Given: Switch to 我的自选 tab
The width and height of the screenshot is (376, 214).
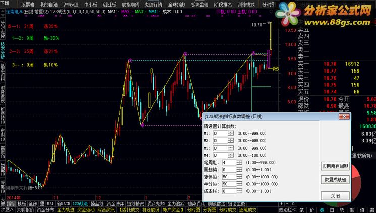Looking at the screenshot, I should (48, 5).
